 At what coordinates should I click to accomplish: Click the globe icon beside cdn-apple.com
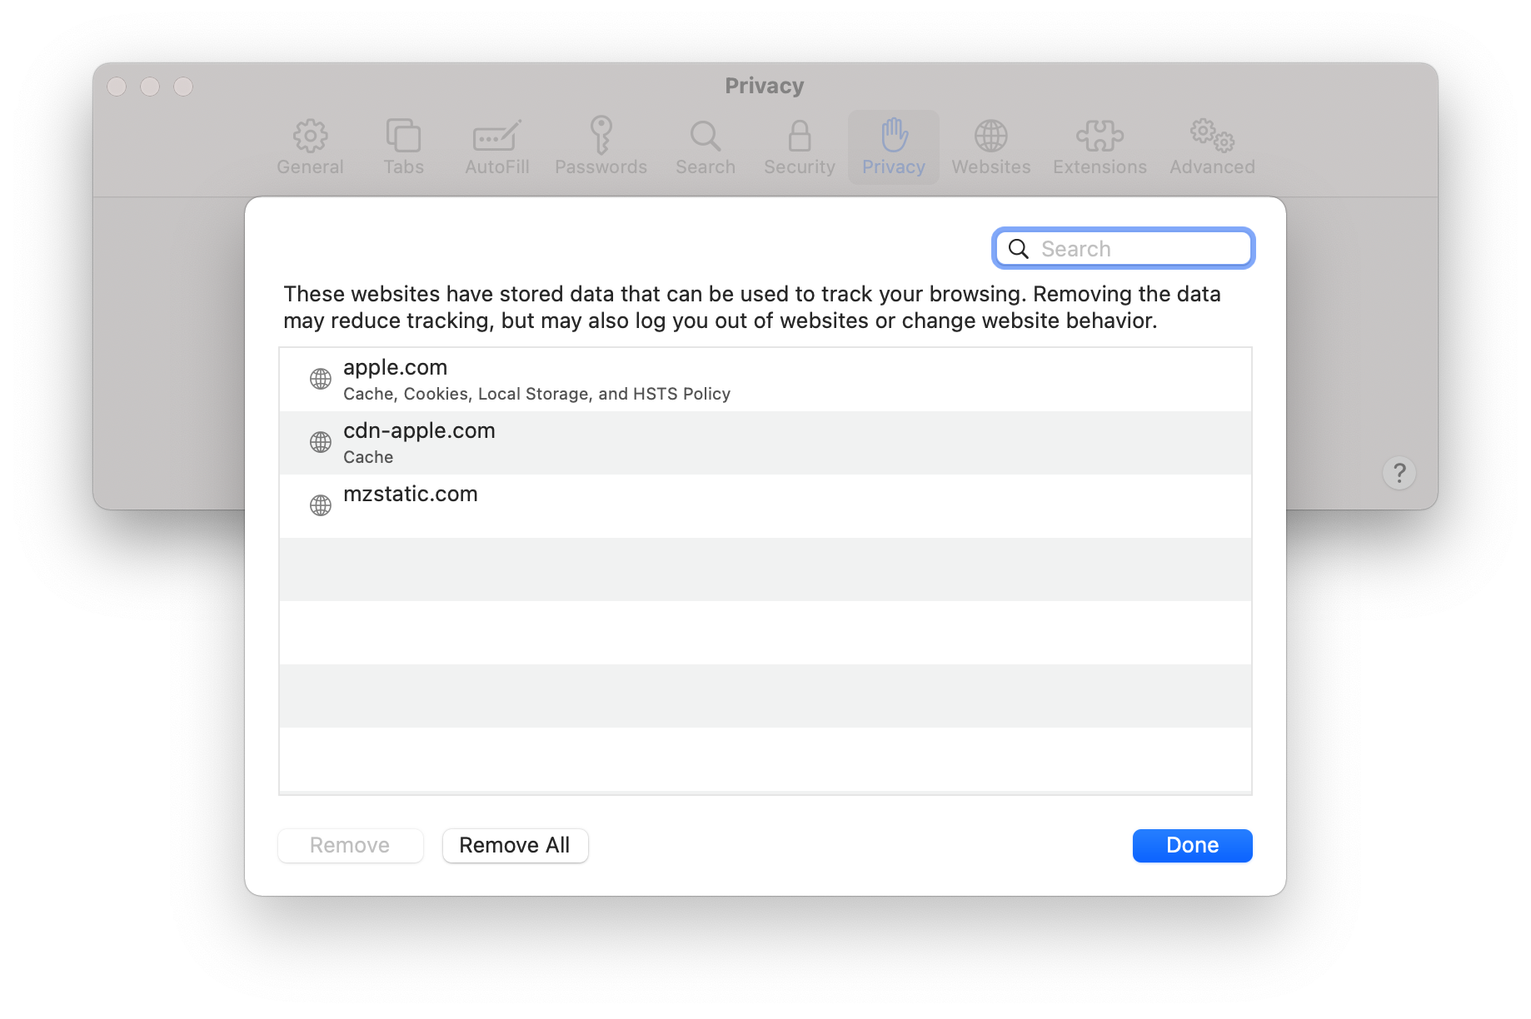(x=321, y=442)
